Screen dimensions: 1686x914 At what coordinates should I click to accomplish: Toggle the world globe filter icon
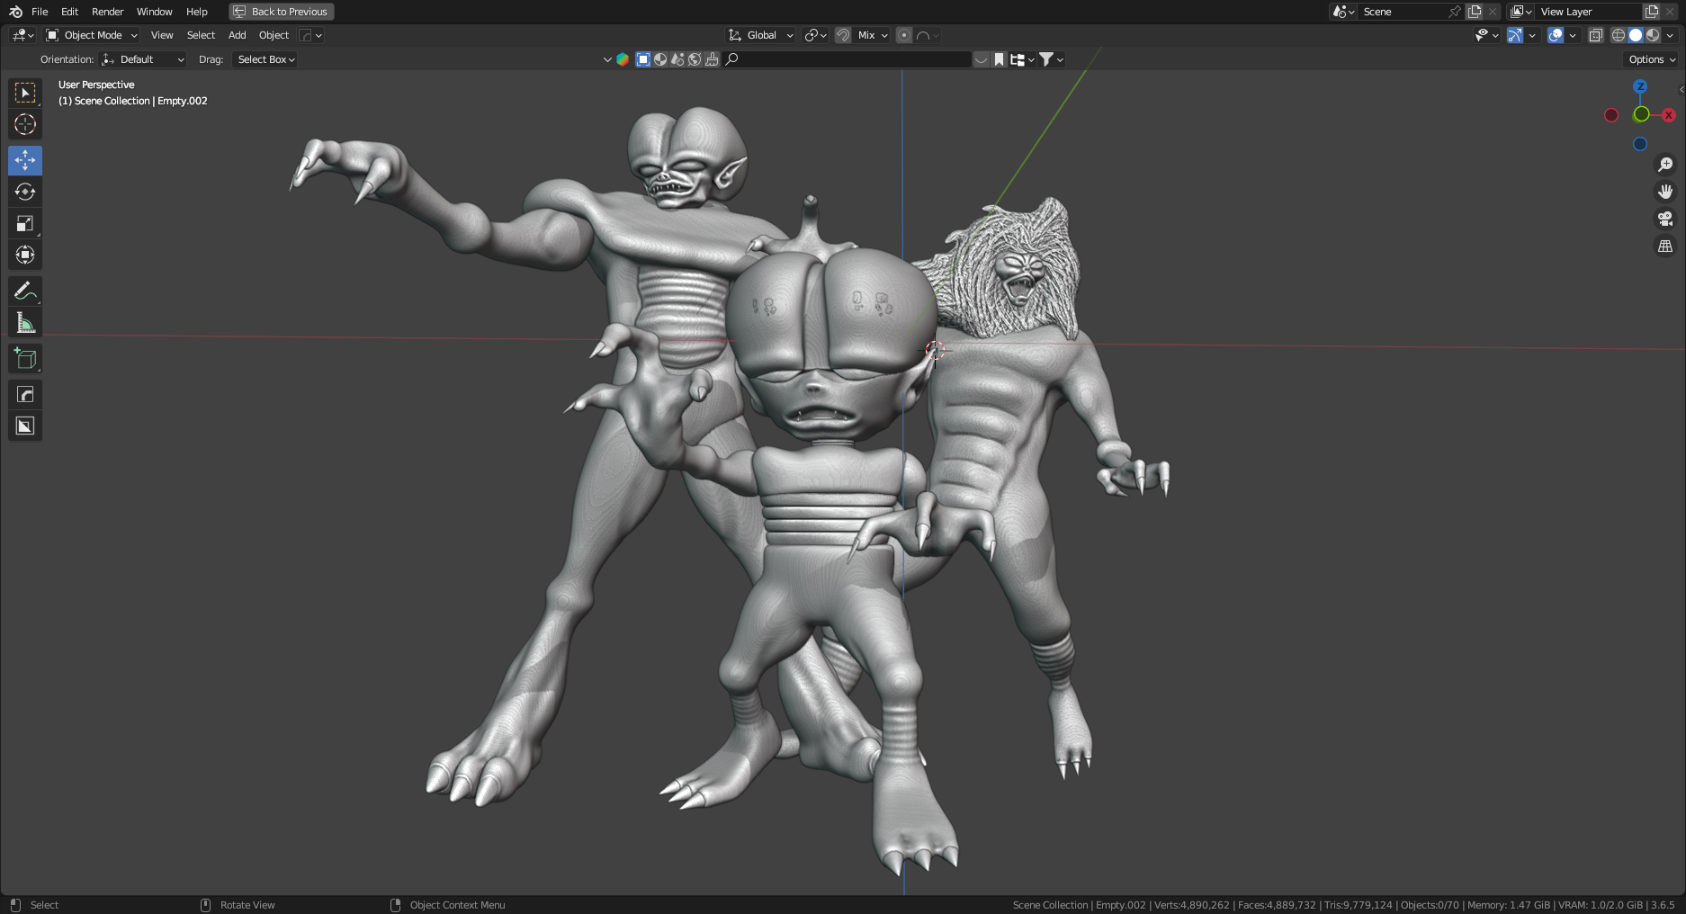click(695, 59)
